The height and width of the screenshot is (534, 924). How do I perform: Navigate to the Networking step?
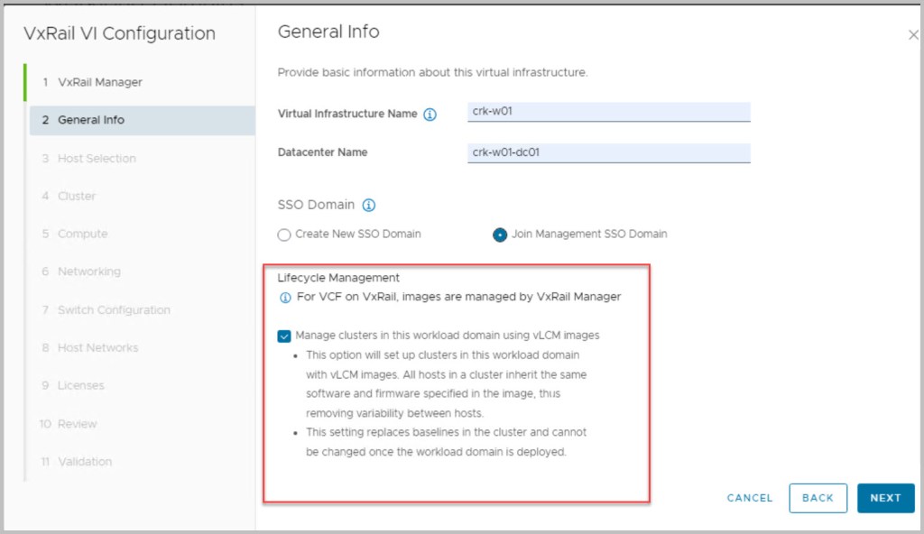pyautogui.click(x=88, y=272)
